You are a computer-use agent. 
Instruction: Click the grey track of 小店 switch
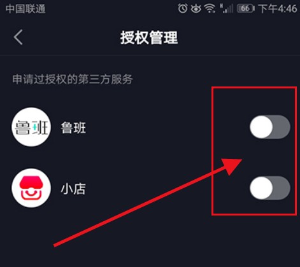pyautogui.click(x=282, y=188)
